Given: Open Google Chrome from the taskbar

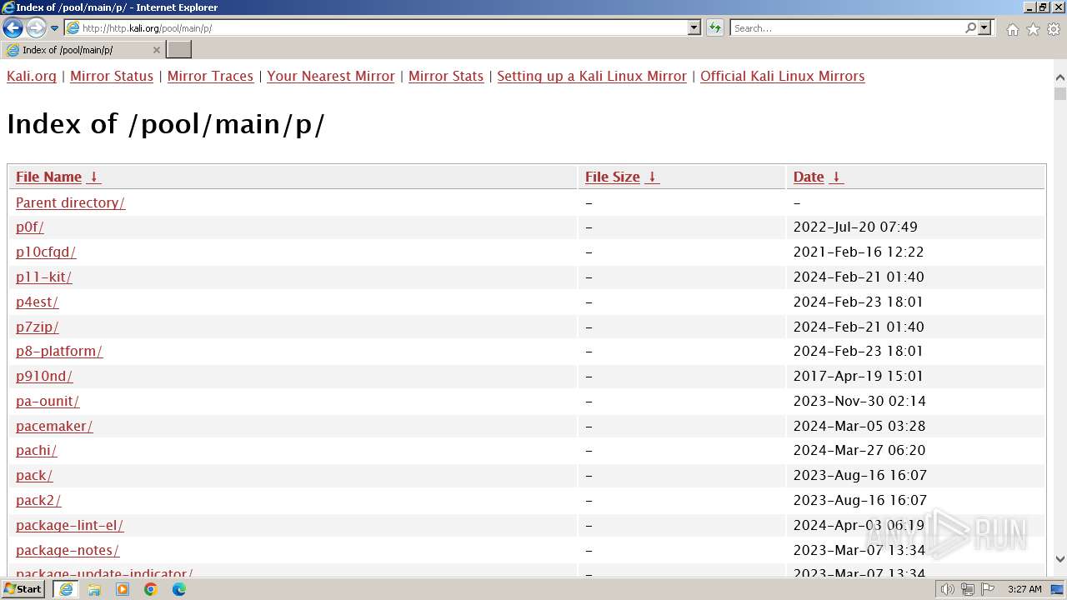Looking at the screenshot, I should (x=151, y=589).
